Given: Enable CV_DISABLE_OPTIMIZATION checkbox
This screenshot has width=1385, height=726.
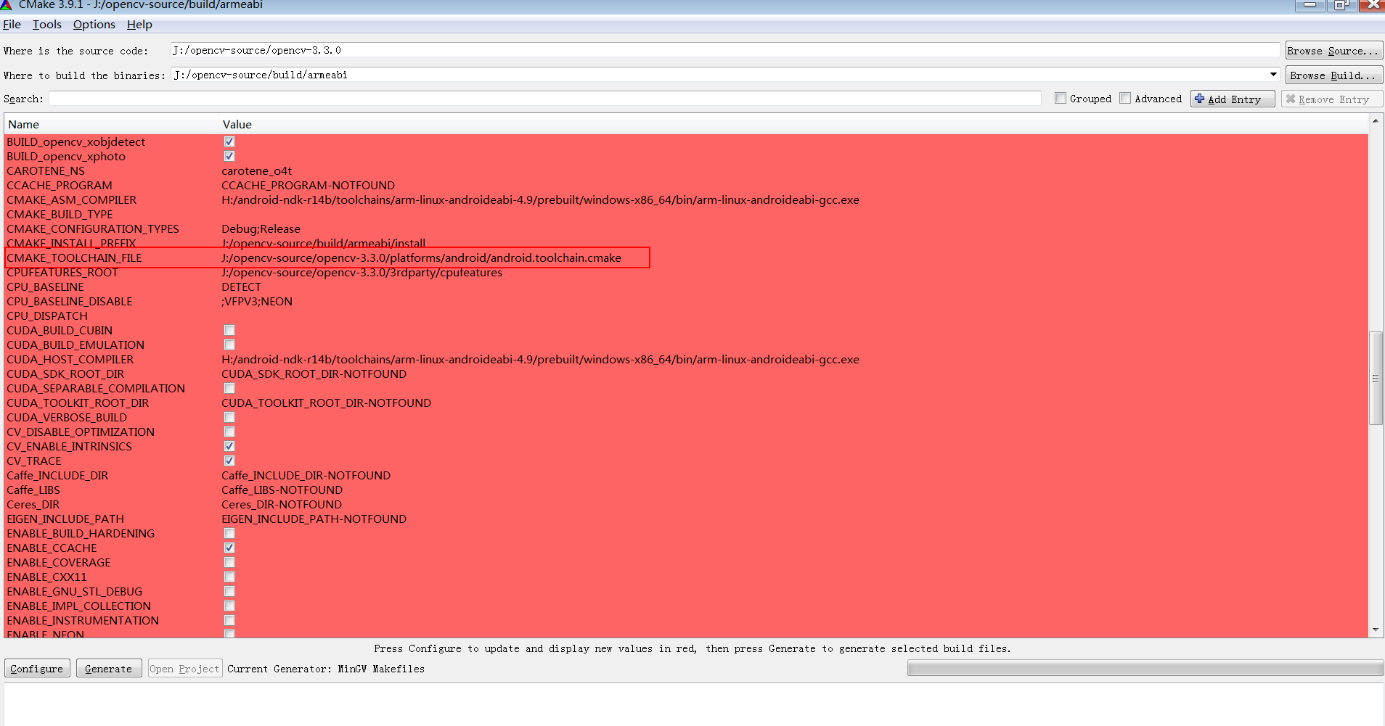Looking at the screenshot, I should click(x=229, y=432).
